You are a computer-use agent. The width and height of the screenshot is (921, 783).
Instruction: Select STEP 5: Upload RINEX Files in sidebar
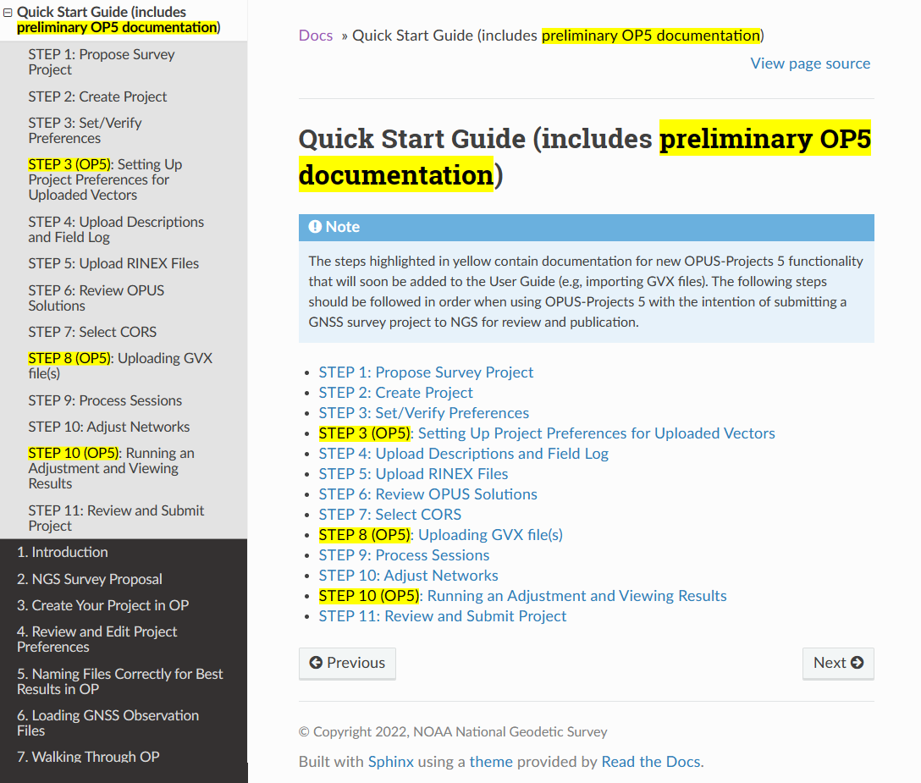pyautogui.click(x=113, y=263)
